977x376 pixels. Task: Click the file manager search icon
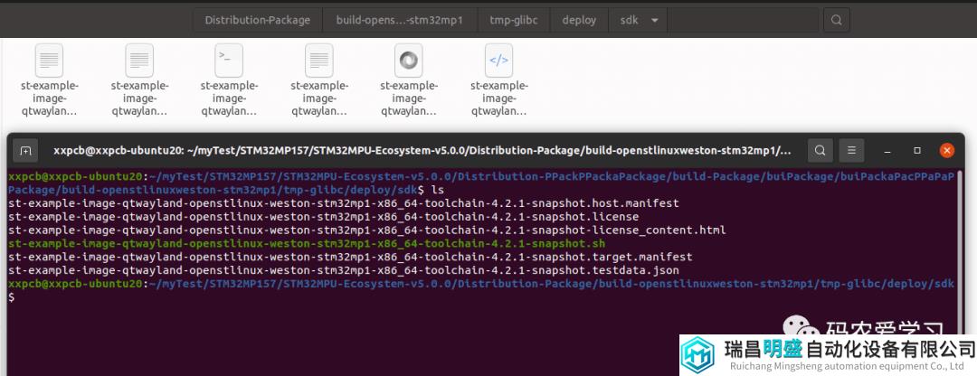tap(836, 20)
